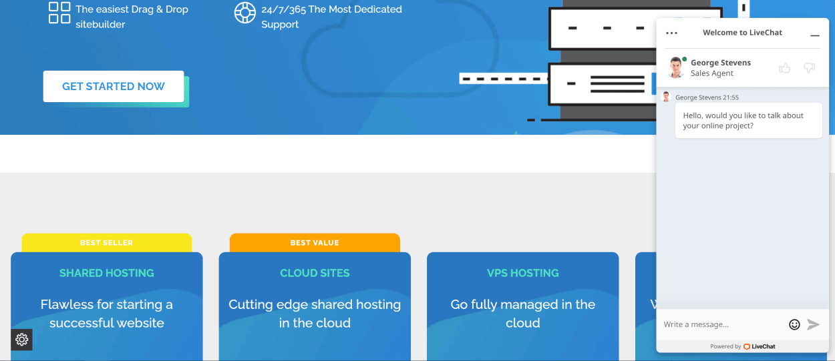835x361 pixels.
Task: Open the Powered by LiveChat link
Action: click(742, 346)
